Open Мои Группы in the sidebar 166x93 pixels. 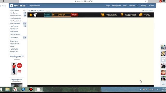14,26
